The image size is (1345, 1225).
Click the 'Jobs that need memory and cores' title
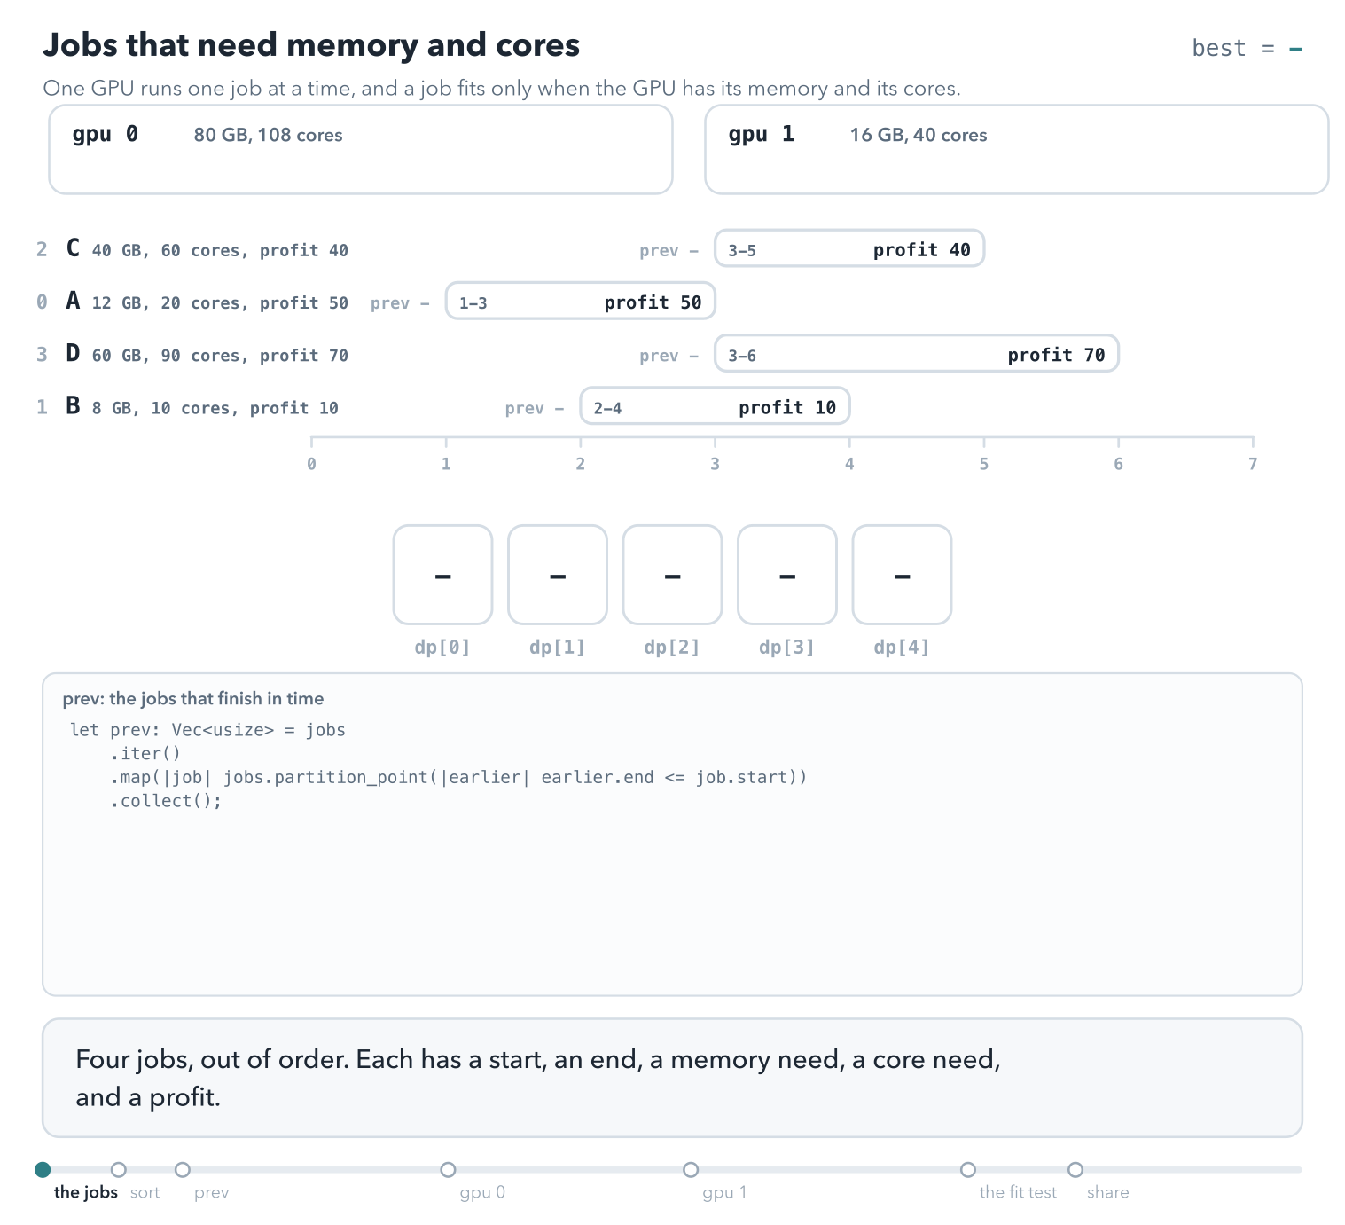click(311, 45)
